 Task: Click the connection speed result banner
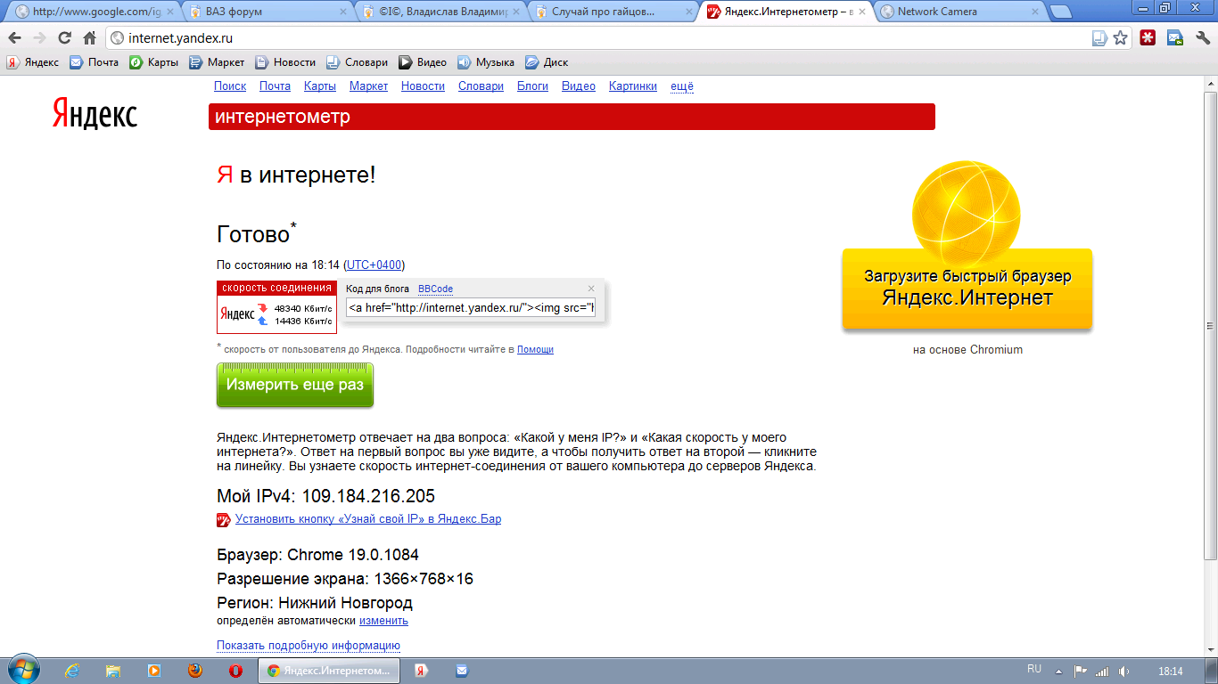coord(276,306)
